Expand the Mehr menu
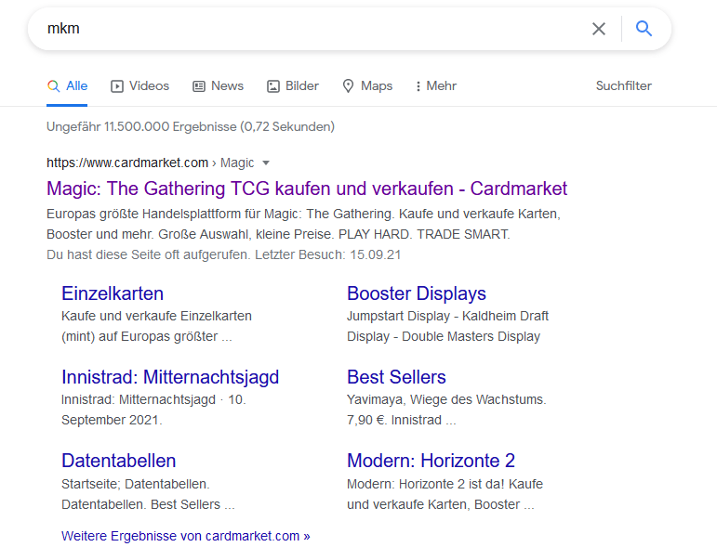 tap(436, 85)
